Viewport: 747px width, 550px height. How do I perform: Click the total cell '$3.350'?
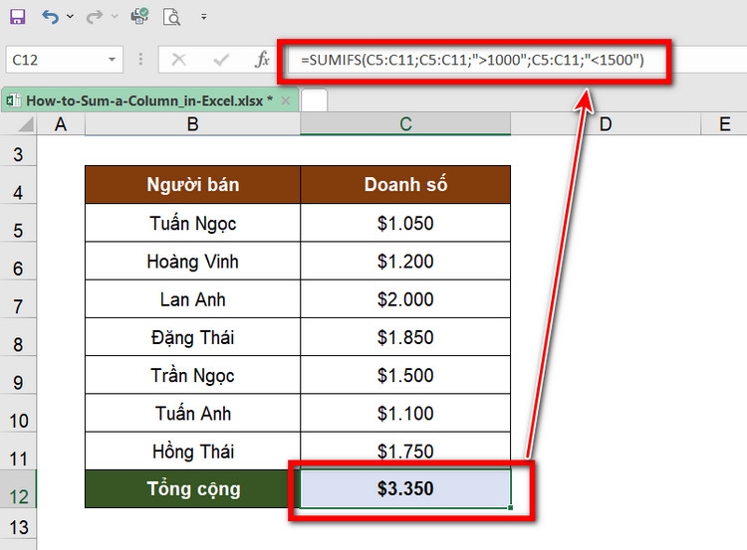(405, 489)
